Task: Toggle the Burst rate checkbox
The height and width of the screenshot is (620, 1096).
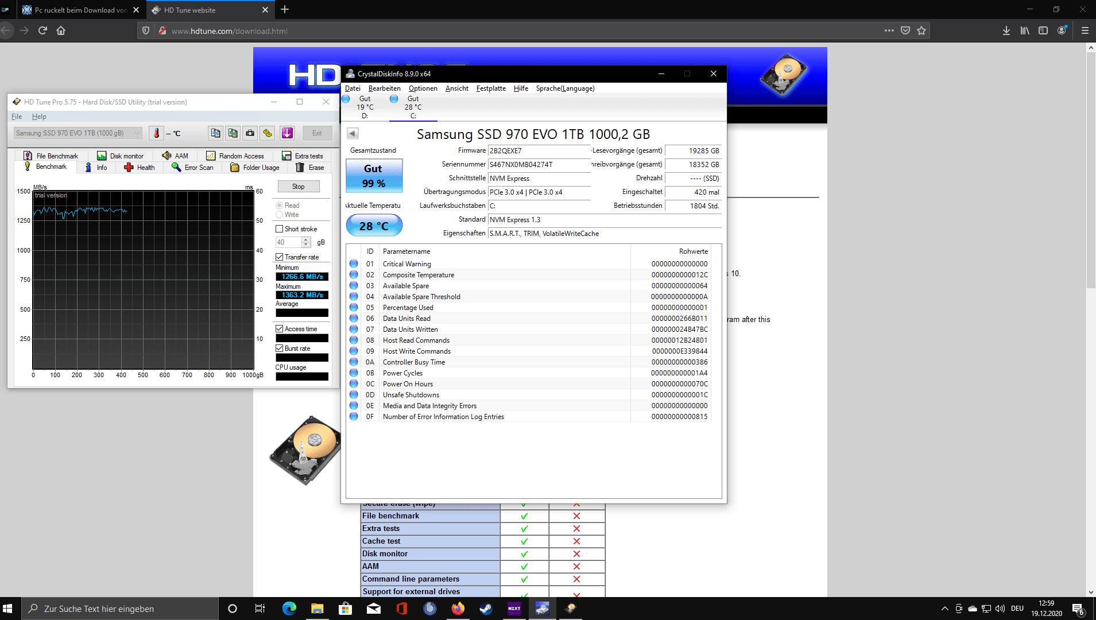Action: coord(280,348)
